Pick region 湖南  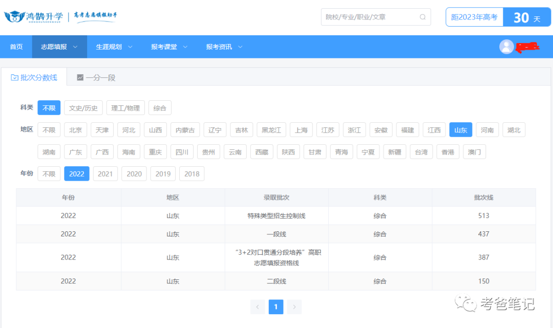click(49, 152)
